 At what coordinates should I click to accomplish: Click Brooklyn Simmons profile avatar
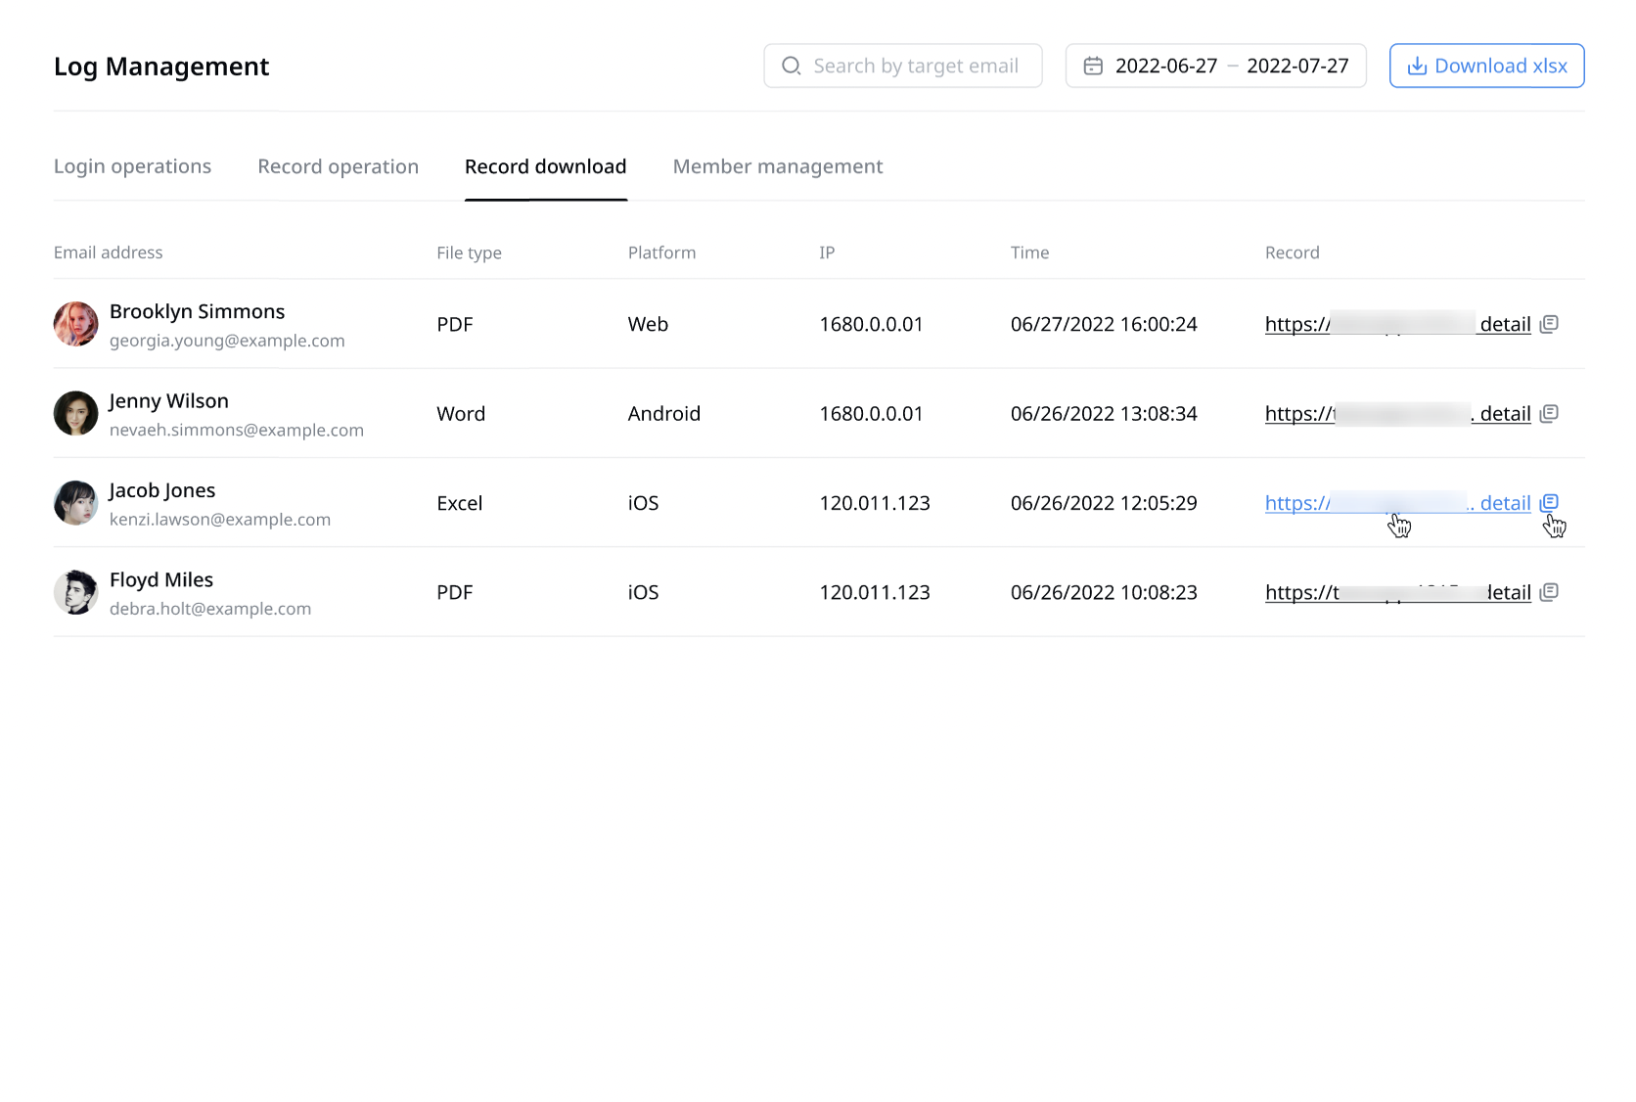coord(75,324)
